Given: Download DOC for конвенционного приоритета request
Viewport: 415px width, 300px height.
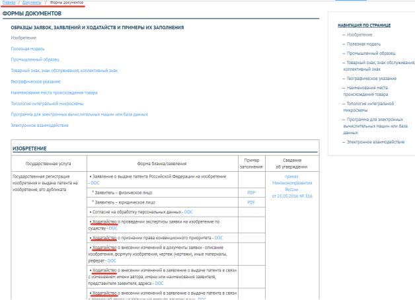Looking at the screenshot, I should pyautogui.click(x=219, y=238).
